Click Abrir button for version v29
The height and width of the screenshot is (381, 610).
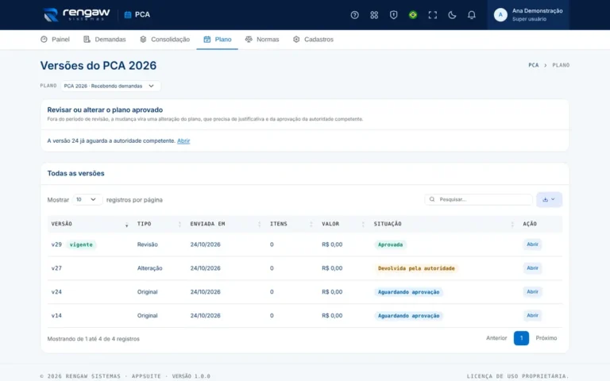[532, 244]
